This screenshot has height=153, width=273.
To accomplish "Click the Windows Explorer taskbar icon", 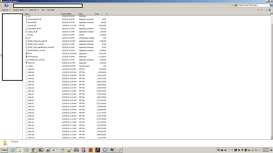I will click(x=19, y=150).
